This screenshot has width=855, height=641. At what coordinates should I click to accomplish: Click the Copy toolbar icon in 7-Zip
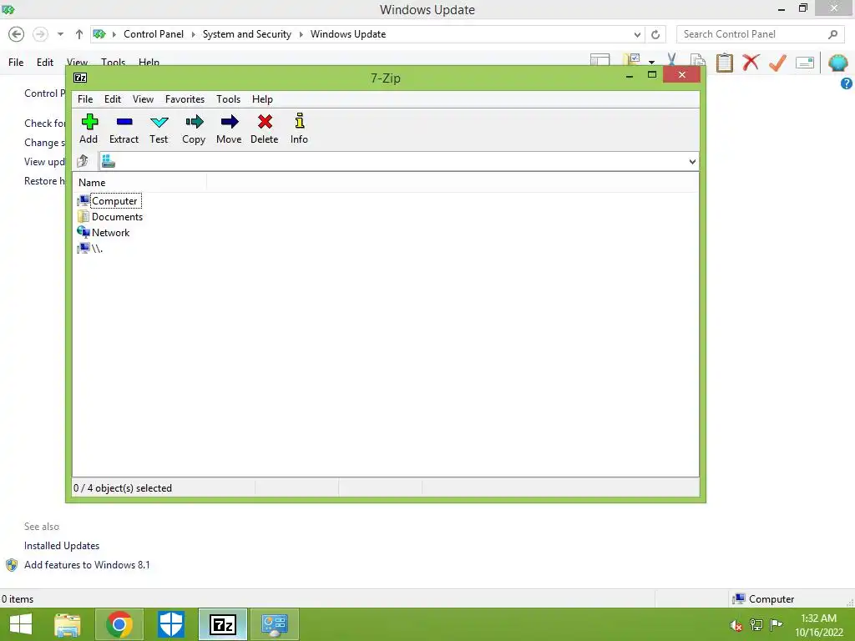194,129
